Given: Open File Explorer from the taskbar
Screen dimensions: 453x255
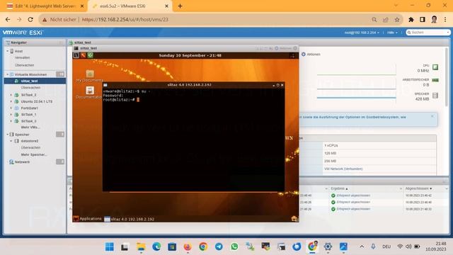Looking at the screenshot, I should pyautogui.click(x=141, y=246).
